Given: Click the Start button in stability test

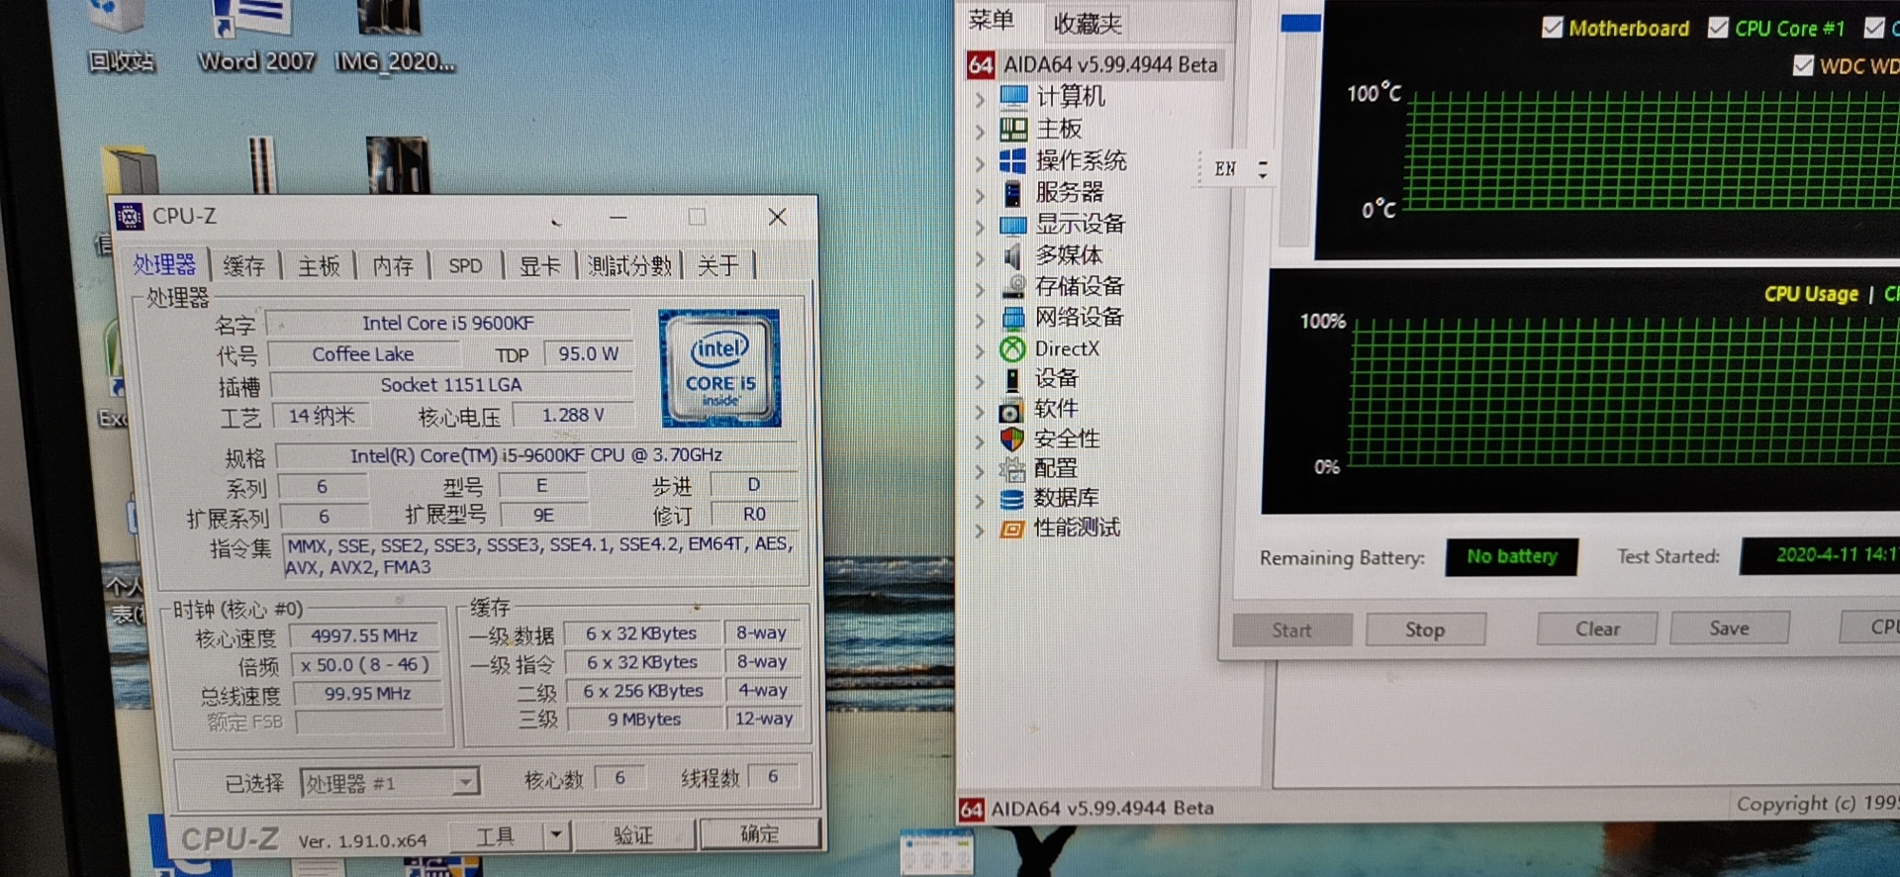Looking at the screenshot, I should pos(1291,631).
